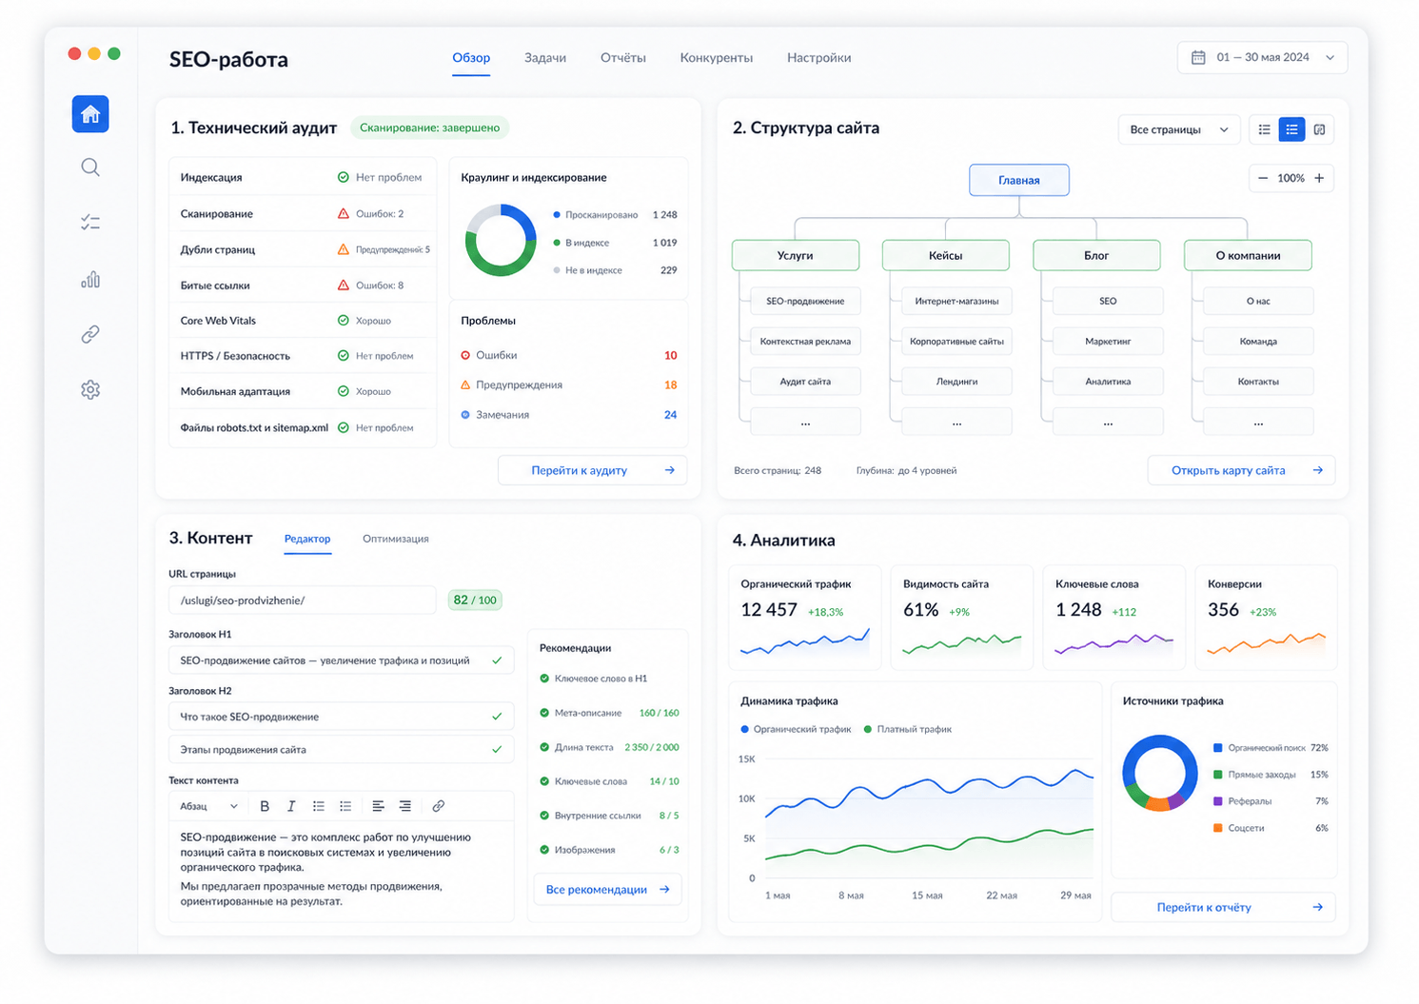The image size is (1419, 1004).
Task: Expand the Все страницы dropdown
Action: pos(1178,129)
